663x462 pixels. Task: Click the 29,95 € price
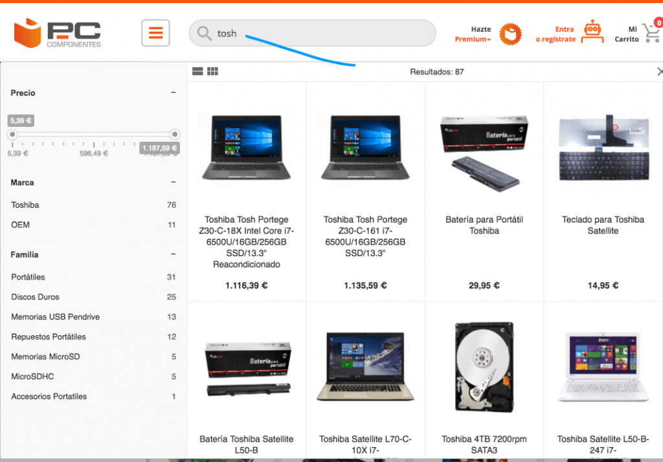(x=484, y=286)
